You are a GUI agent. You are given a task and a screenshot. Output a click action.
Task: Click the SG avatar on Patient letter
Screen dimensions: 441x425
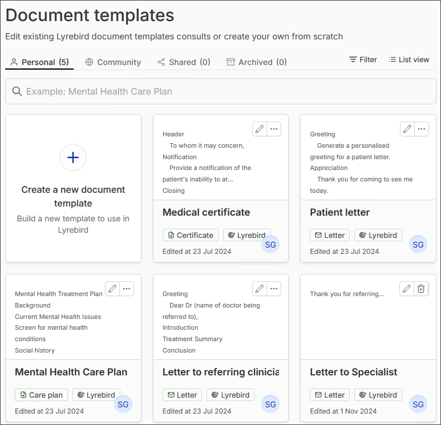click(418, 244)
